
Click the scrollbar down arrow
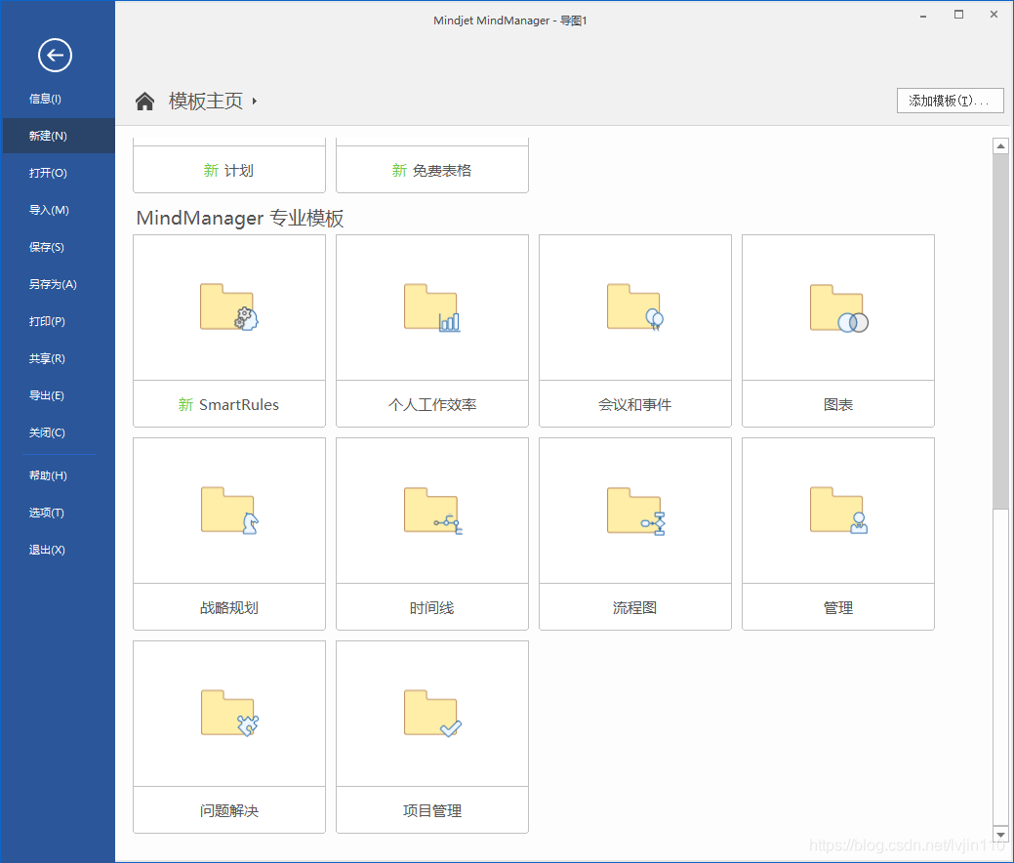pos(1000,835)
